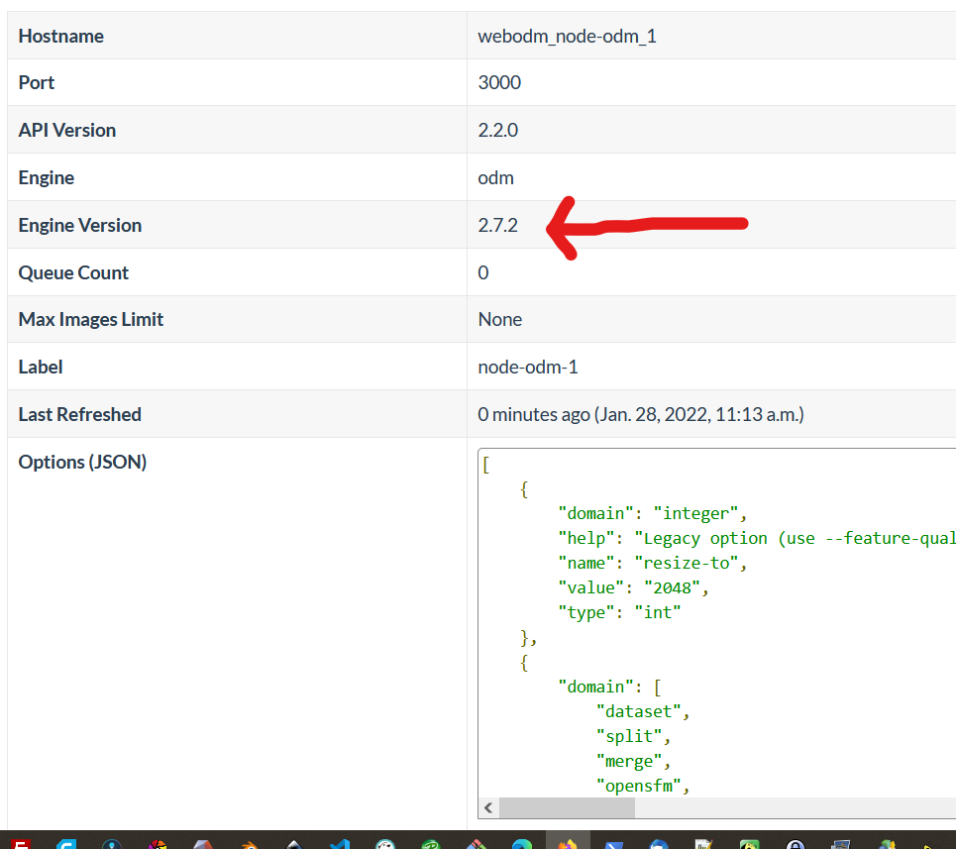Open the orange swirl app near the taskbar's left

249,842
